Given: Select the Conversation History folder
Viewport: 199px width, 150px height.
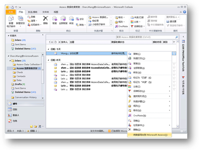Looking at the screenshot, I should coord(24,97).
